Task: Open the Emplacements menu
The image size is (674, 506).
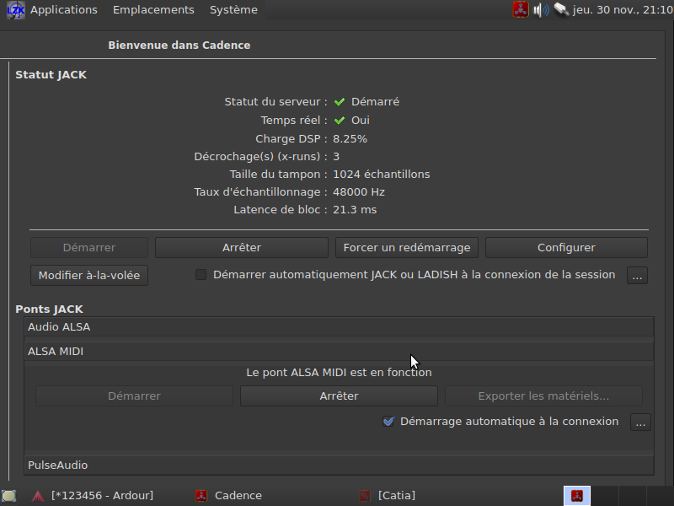Action: pyautogui.click(x=153, y=10)
